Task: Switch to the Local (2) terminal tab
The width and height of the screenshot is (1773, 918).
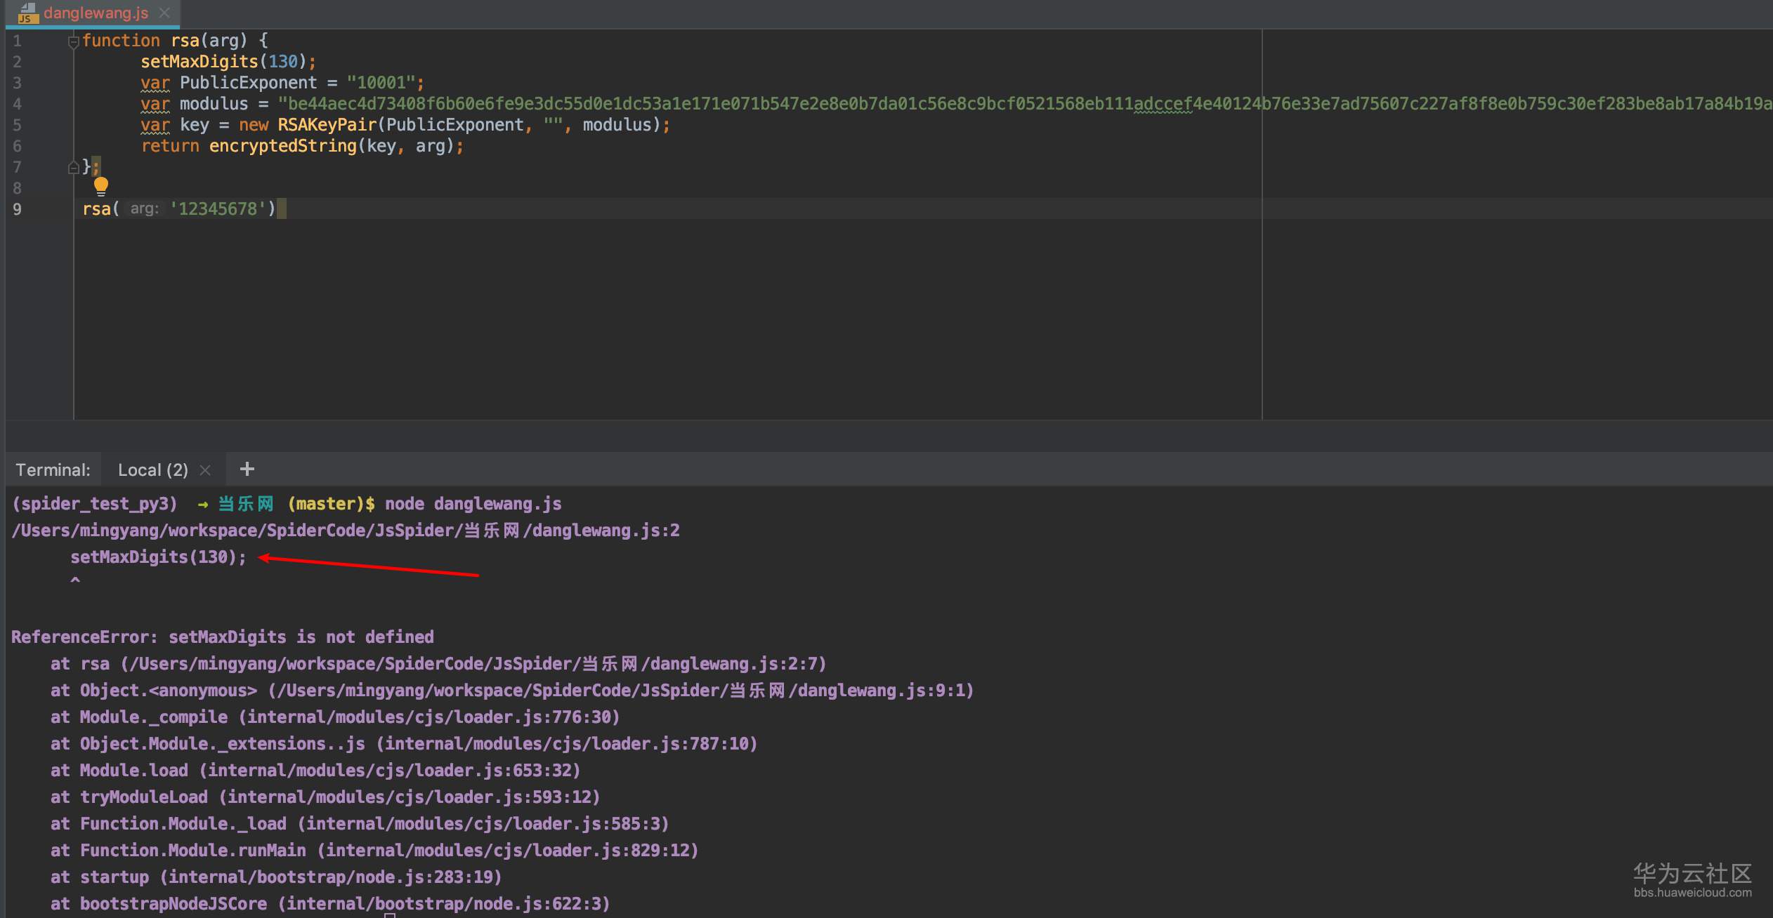Action: pyautogui.click(x=152, y=470)
